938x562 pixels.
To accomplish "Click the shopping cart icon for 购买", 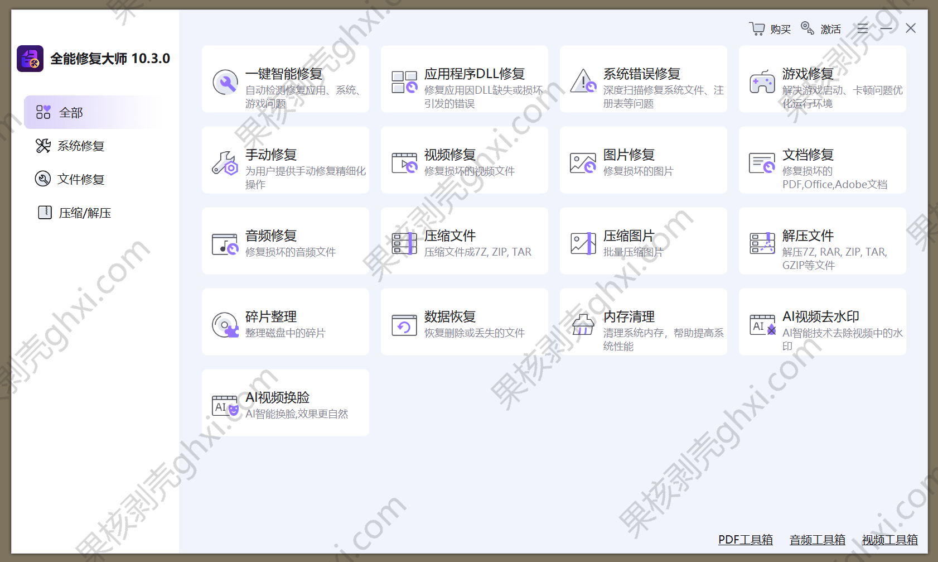I will pos(757,28).
